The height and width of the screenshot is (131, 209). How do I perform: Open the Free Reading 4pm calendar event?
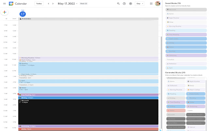click(88, 95)
